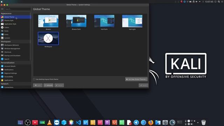This screenshot has width=224, height=126.
Task: Click the Cursors settings icon
Action: (2, 38)
